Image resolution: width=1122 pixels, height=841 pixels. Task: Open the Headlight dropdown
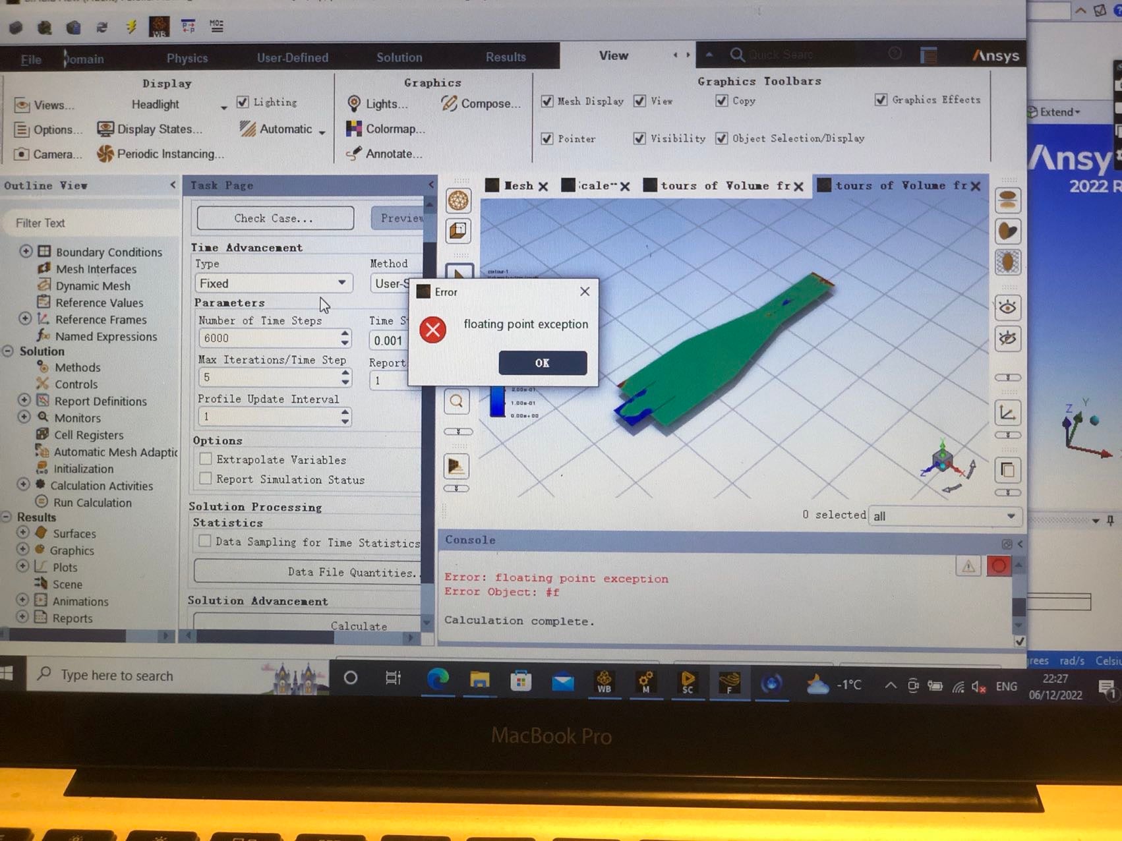pos(223,107)
